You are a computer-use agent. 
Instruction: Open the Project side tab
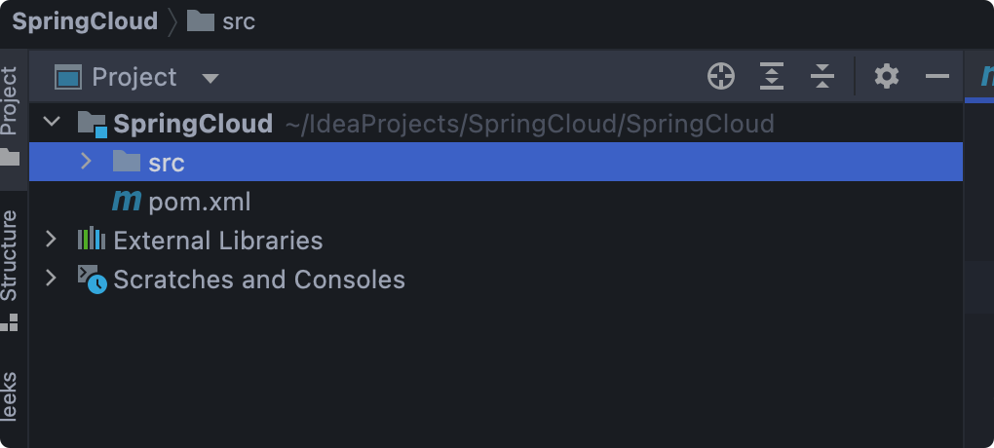tap(10, 101)
